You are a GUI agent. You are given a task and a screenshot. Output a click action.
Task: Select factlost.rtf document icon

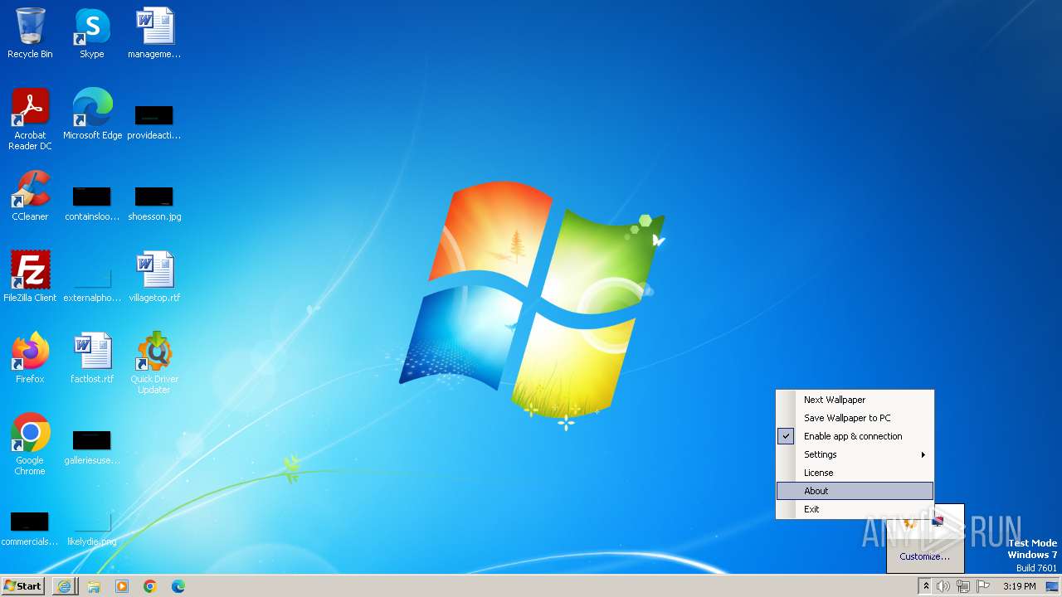click(x=92, y=357)
